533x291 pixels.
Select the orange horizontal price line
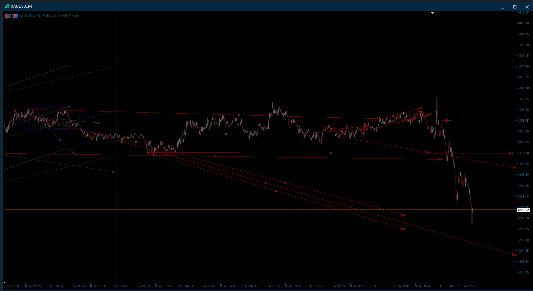click(260, 210)
